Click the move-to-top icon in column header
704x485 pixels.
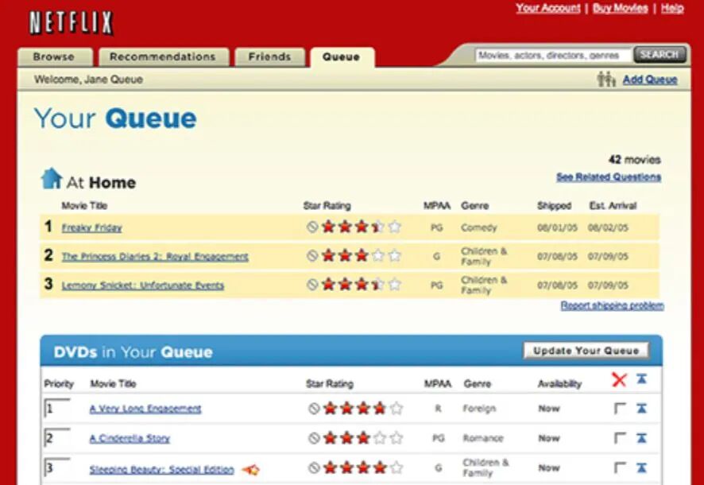point(641,379)
